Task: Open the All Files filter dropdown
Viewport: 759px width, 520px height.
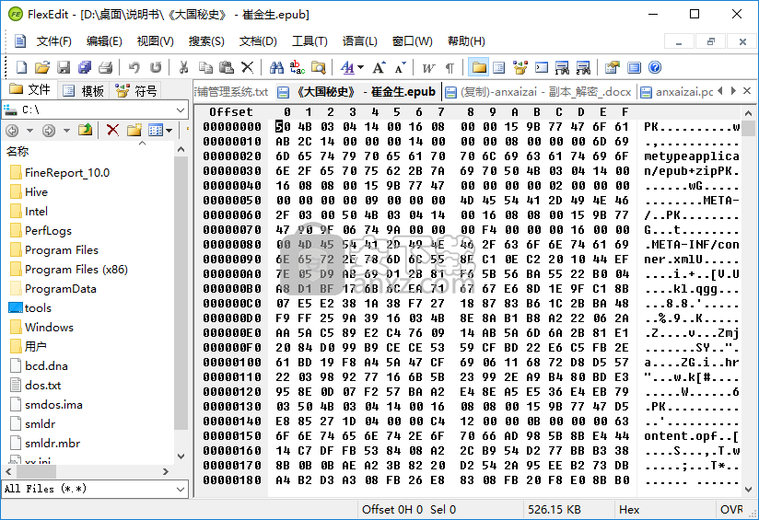Action: coord(181,489)
